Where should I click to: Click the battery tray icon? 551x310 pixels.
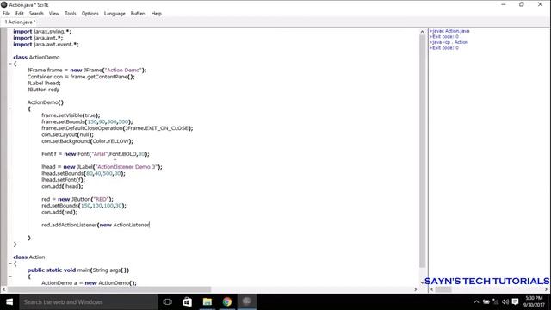tap(486, 302)
